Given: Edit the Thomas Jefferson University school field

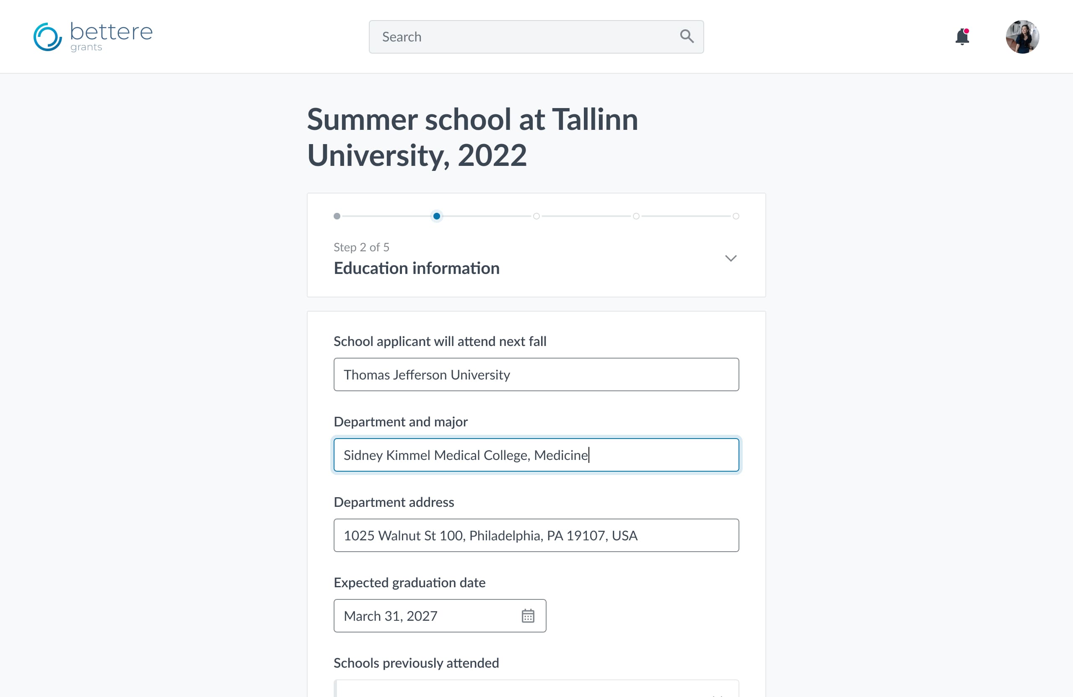Looking at the screenshot, I should pyautogui.click(x=536, y=374).
